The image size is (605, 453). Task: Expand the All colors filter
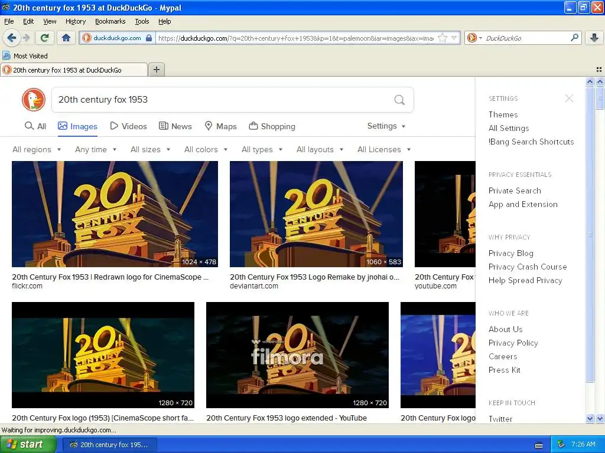point(206,149)
